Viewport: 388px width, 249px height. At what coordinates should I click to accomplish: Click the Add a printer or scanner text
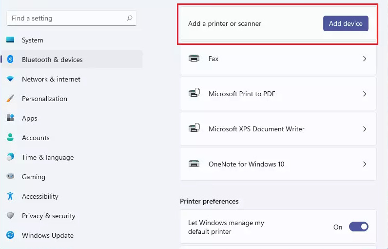coord(225,23)
